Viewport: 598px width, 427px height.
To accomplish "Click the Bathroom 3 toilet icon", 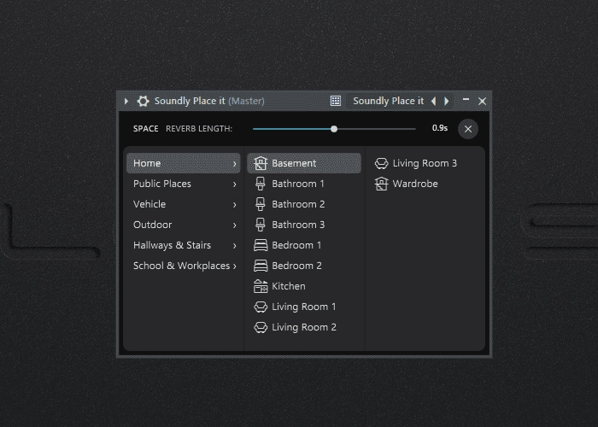I will tap(261, 225).
